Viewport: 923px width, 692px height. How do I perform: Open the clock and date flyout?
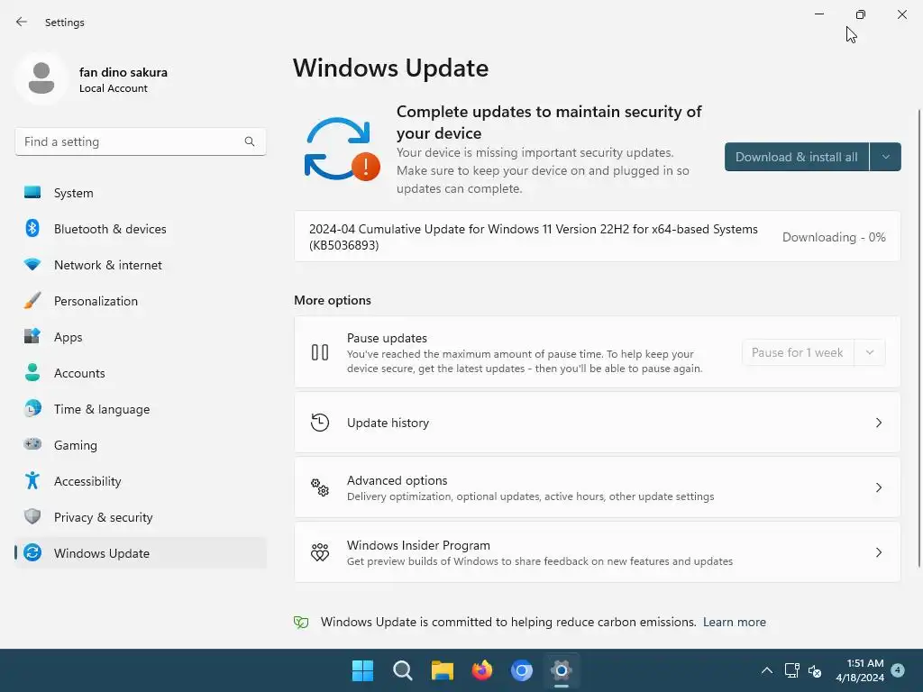(860, 670)
